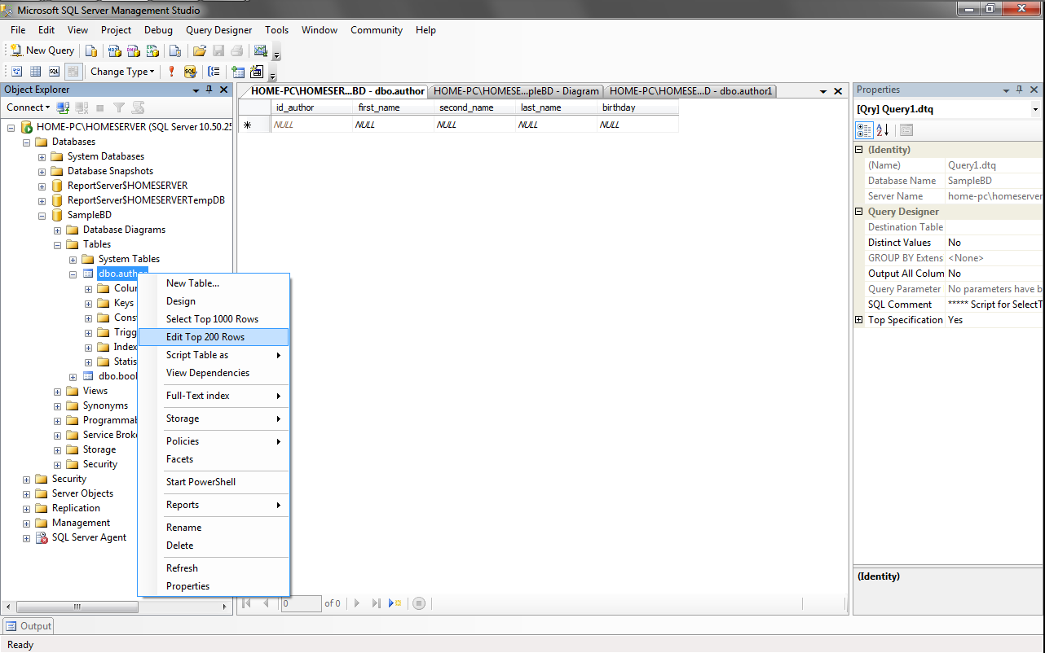Open Database Engine Query icon
This screenshot has width=1045, height=653.
(91, 50)
